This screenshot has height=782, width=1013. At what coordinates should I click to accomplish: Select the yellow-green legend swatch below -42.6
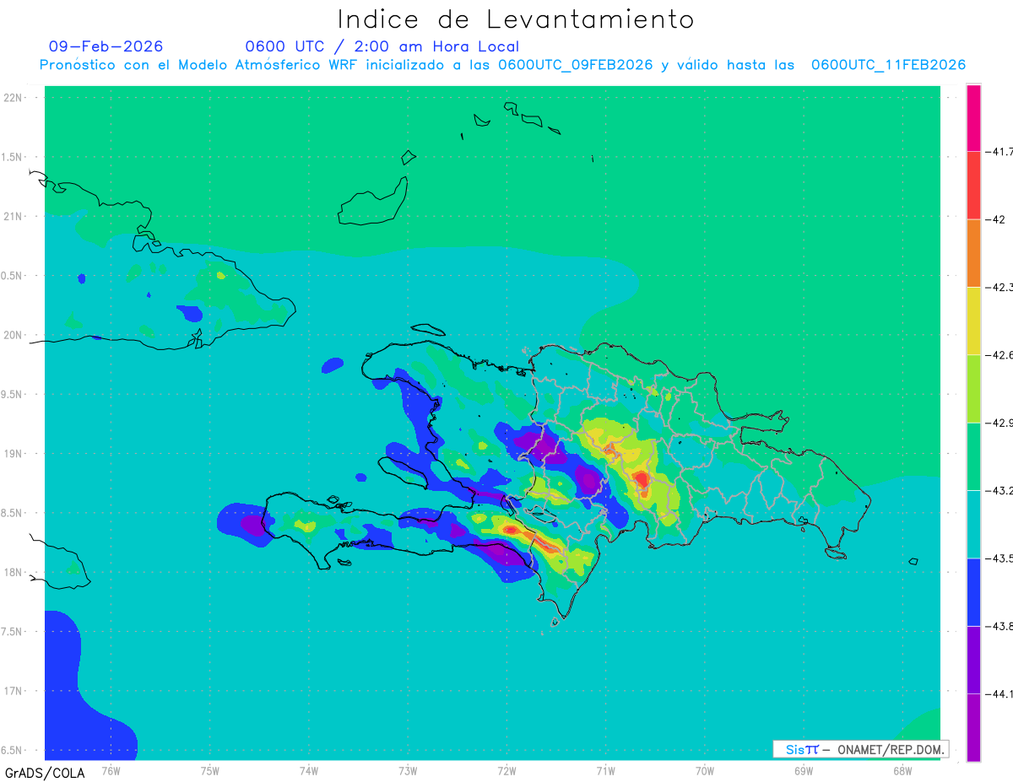[x=973, y=389]
